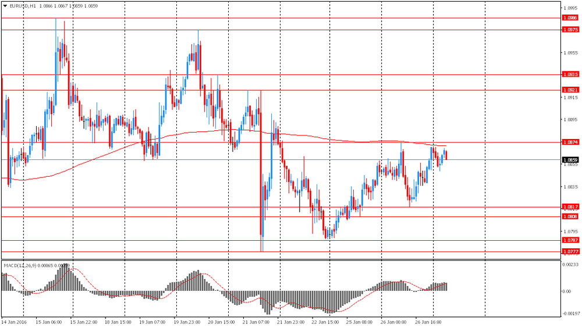Click the 1.0808 red price tag

[x=570, y=216]
